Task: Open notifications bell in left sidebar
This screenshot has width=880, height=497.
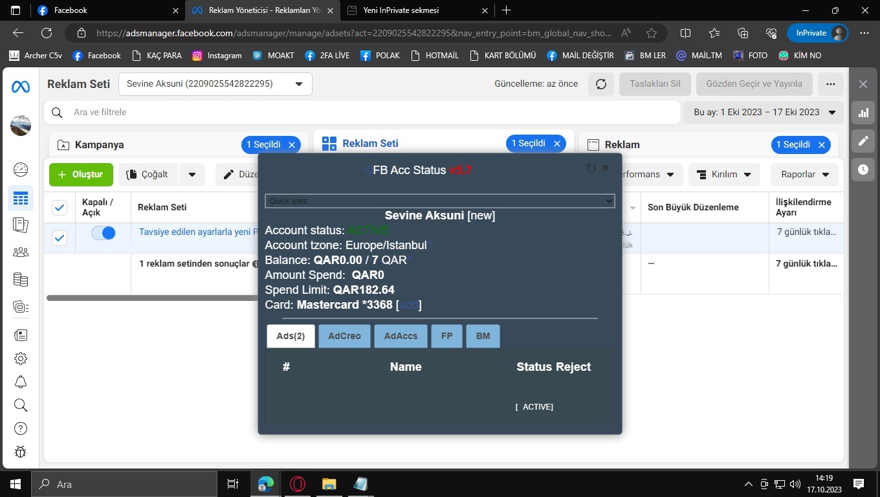Action: click(x=21, y=382)
